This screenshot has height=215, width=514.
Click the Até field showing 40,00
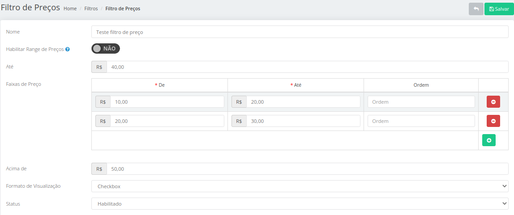[308, 67]
